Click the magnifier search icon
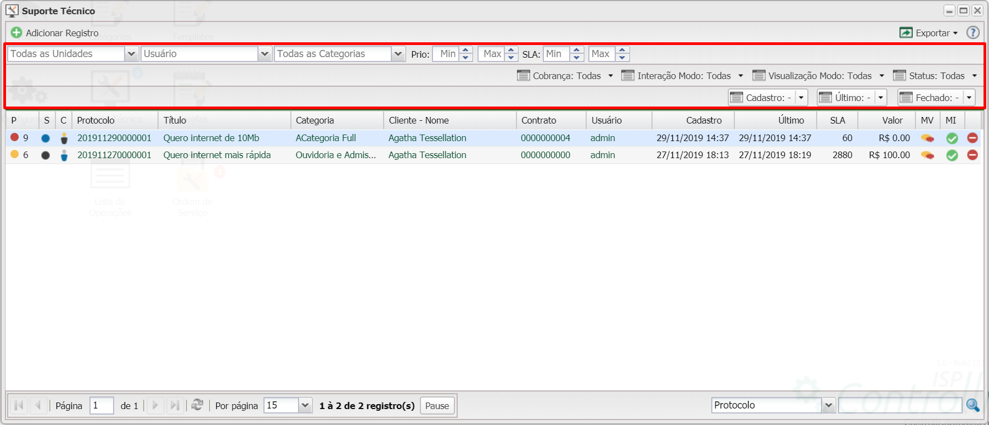The width and height of the screenshot is (989, 425). click(x=973, y=405)
